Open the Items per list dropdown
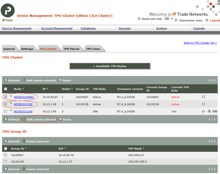The image size is (220, 174). [168, 19]
